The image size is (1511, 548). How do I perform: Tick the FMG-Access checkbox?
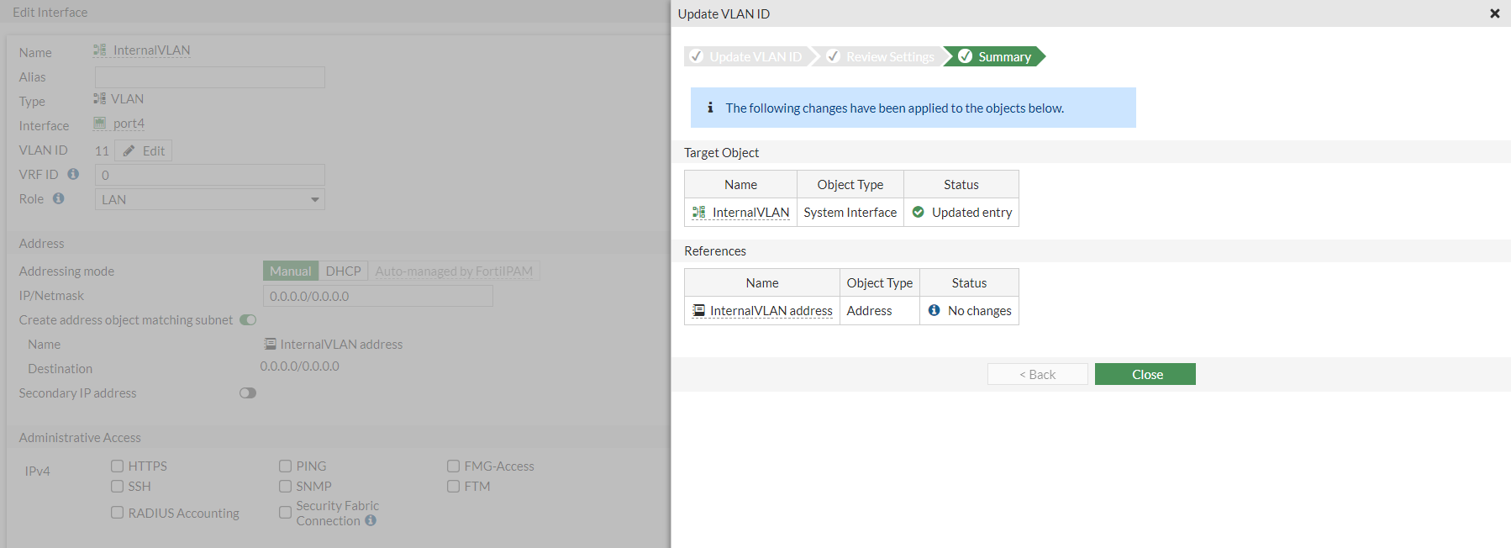coord(454,466)
